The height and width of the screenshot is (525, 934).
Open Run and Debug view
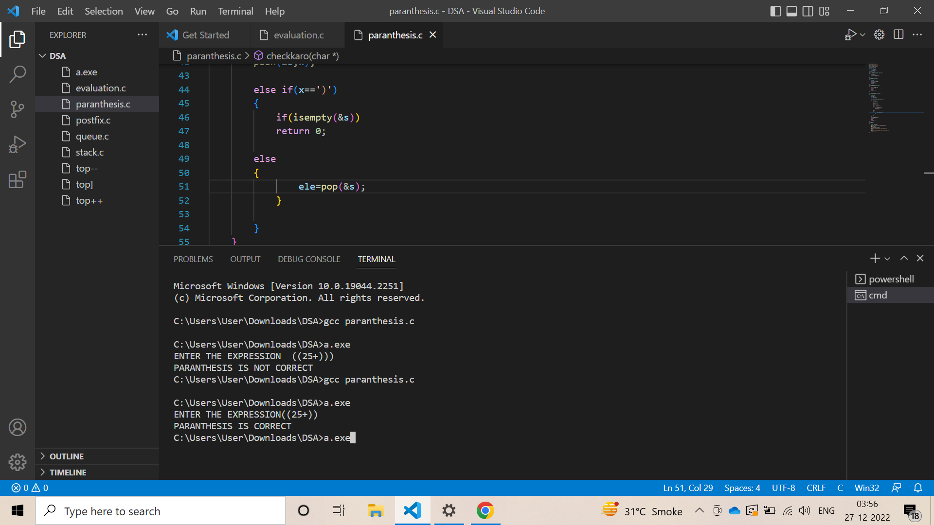[x=18, y=144]
